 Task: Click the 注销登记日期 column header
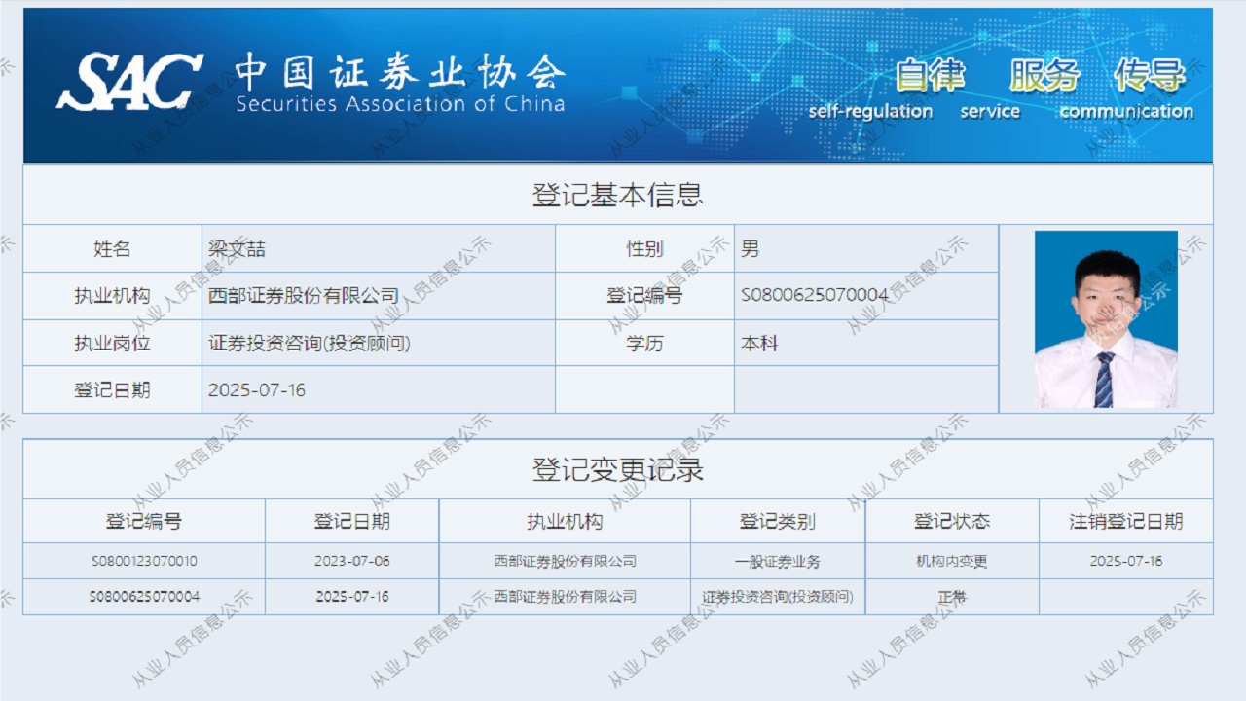click(x=1125, y=522)
